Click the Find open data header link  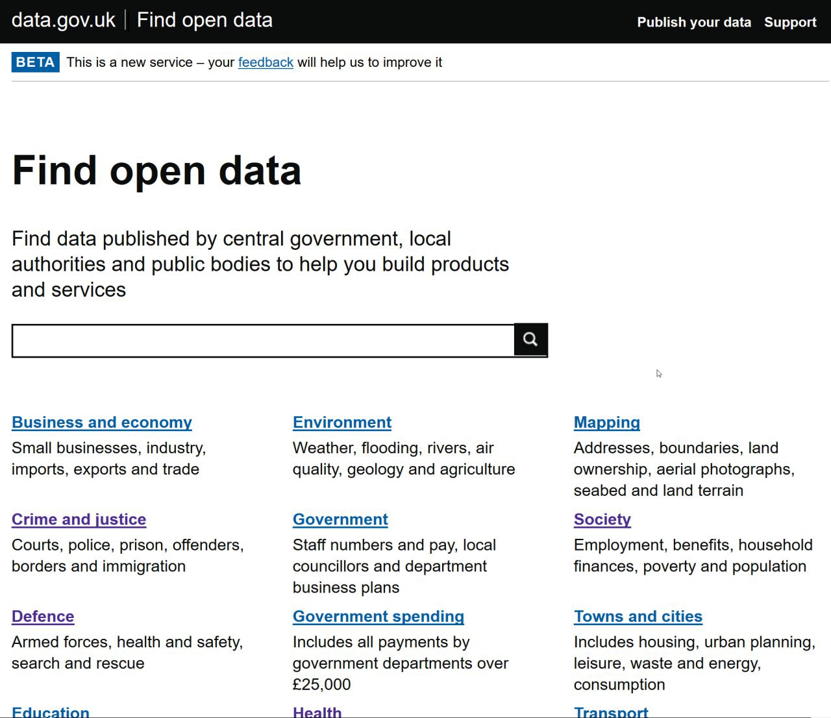205,20
